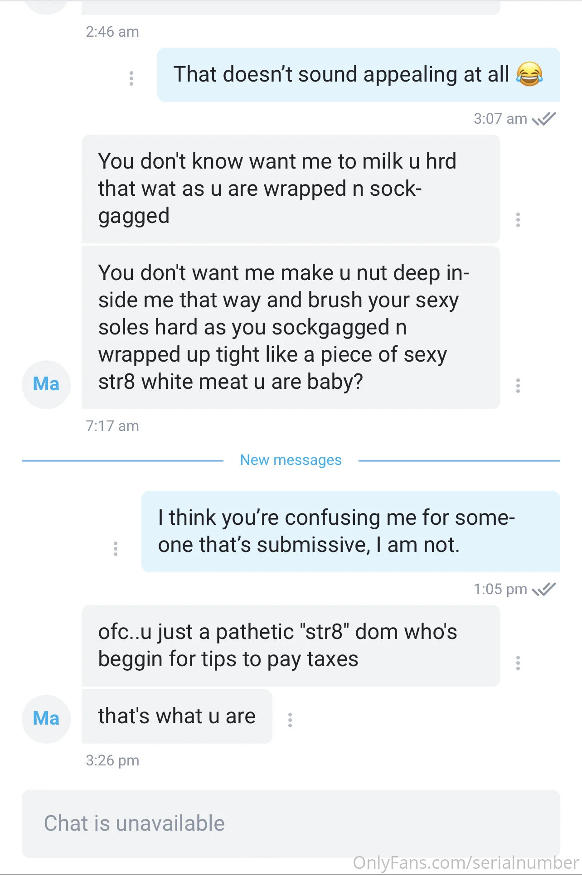
Task: Open options menu for "I think you're confusing" message
Action: coord(116,549)
